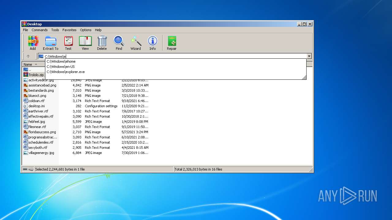Click the drive icon in status bar
The width and height of the screenshot is (392, 220).
(x=25, y=169)
